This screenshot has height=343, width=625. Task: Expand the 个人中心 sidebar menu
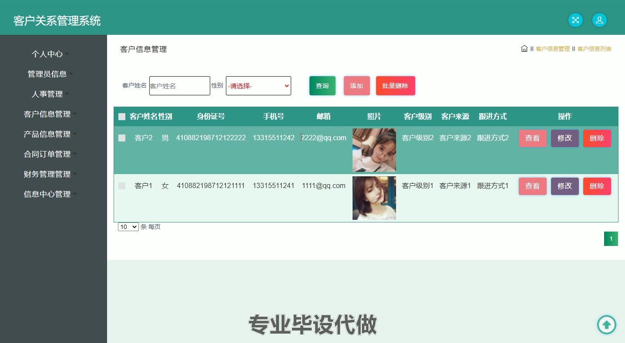[x=50, y=54]
